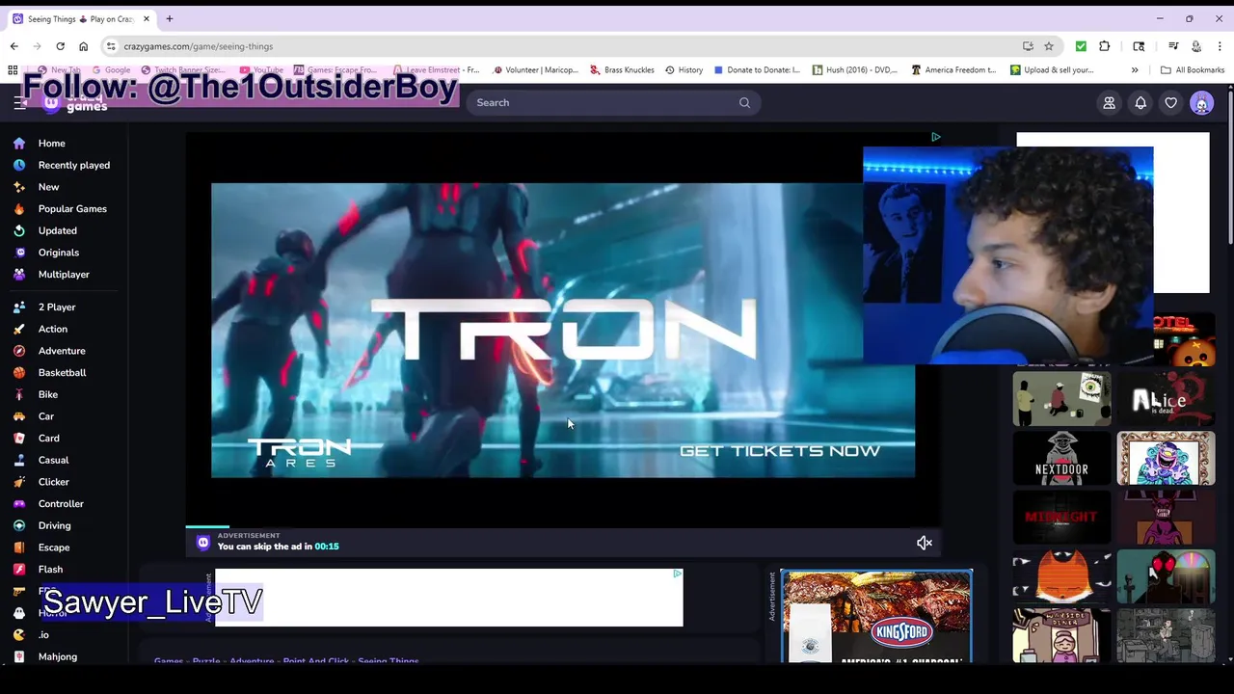Screen dimensions: 1234x694
Task: Click the Updated refresh icon
Action: pyautogui.click(x=19, y=230)
